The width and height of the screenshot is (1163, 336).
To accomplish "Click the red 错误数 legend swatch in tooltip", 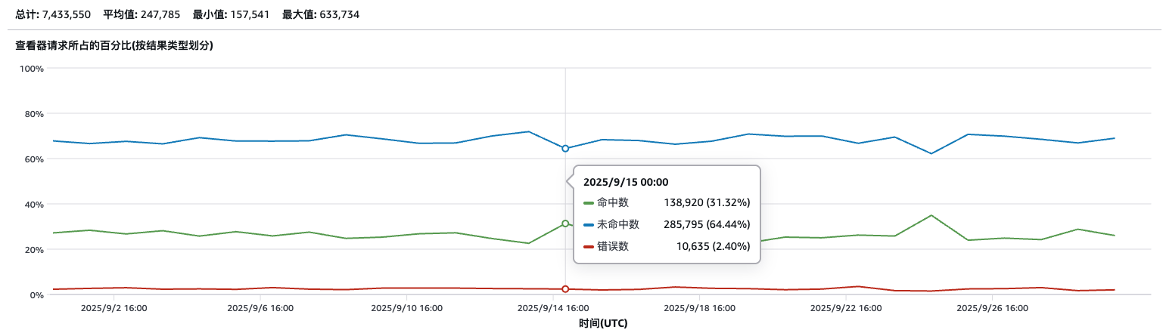I will pos(589,247).
